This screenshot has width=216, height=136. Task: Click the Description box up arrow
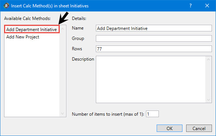coord(208,59)
